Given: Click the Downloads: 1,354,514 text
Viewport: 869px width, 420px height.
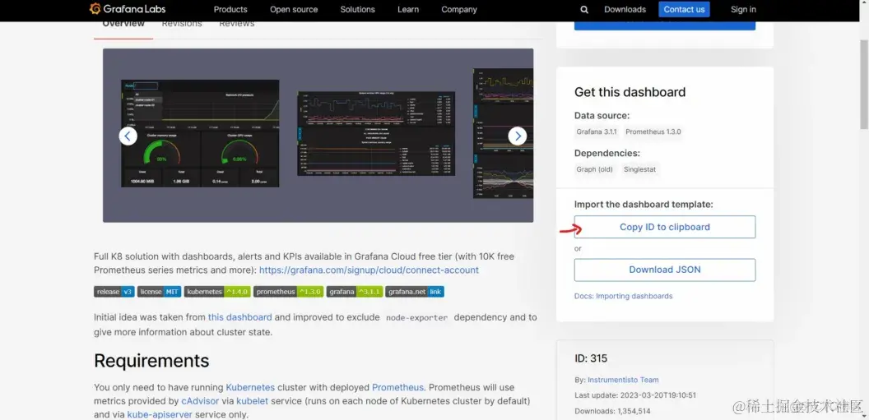Looking at the screenshot, I should point(612,411).
